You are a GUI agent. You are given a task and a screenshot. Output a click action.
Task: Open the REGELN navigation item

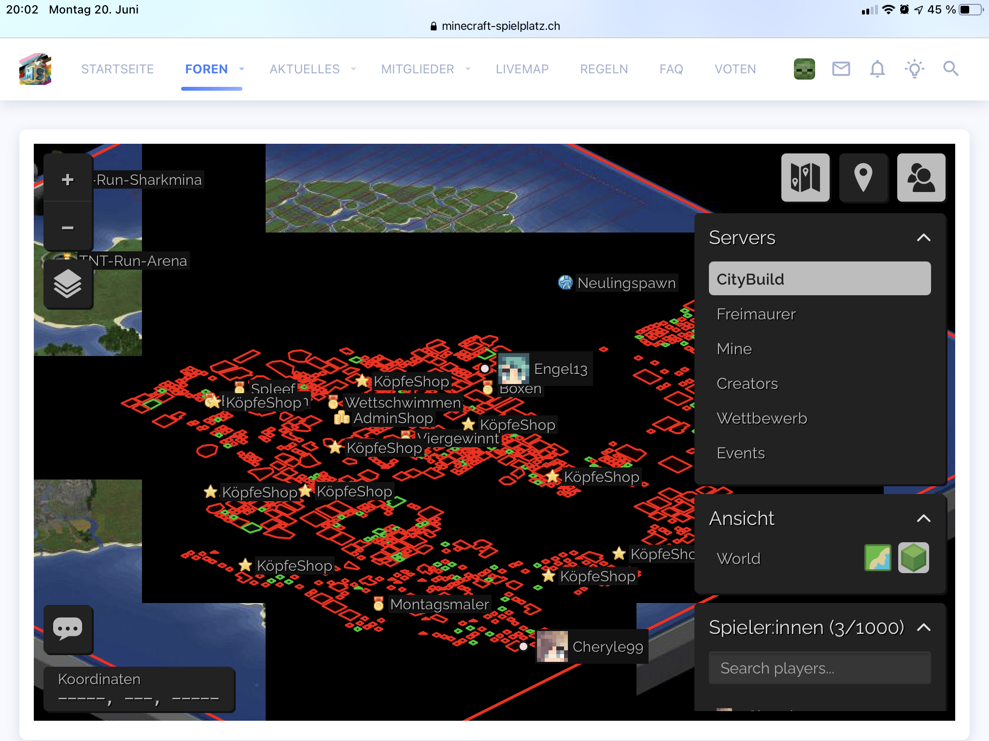tap(604, 69)
